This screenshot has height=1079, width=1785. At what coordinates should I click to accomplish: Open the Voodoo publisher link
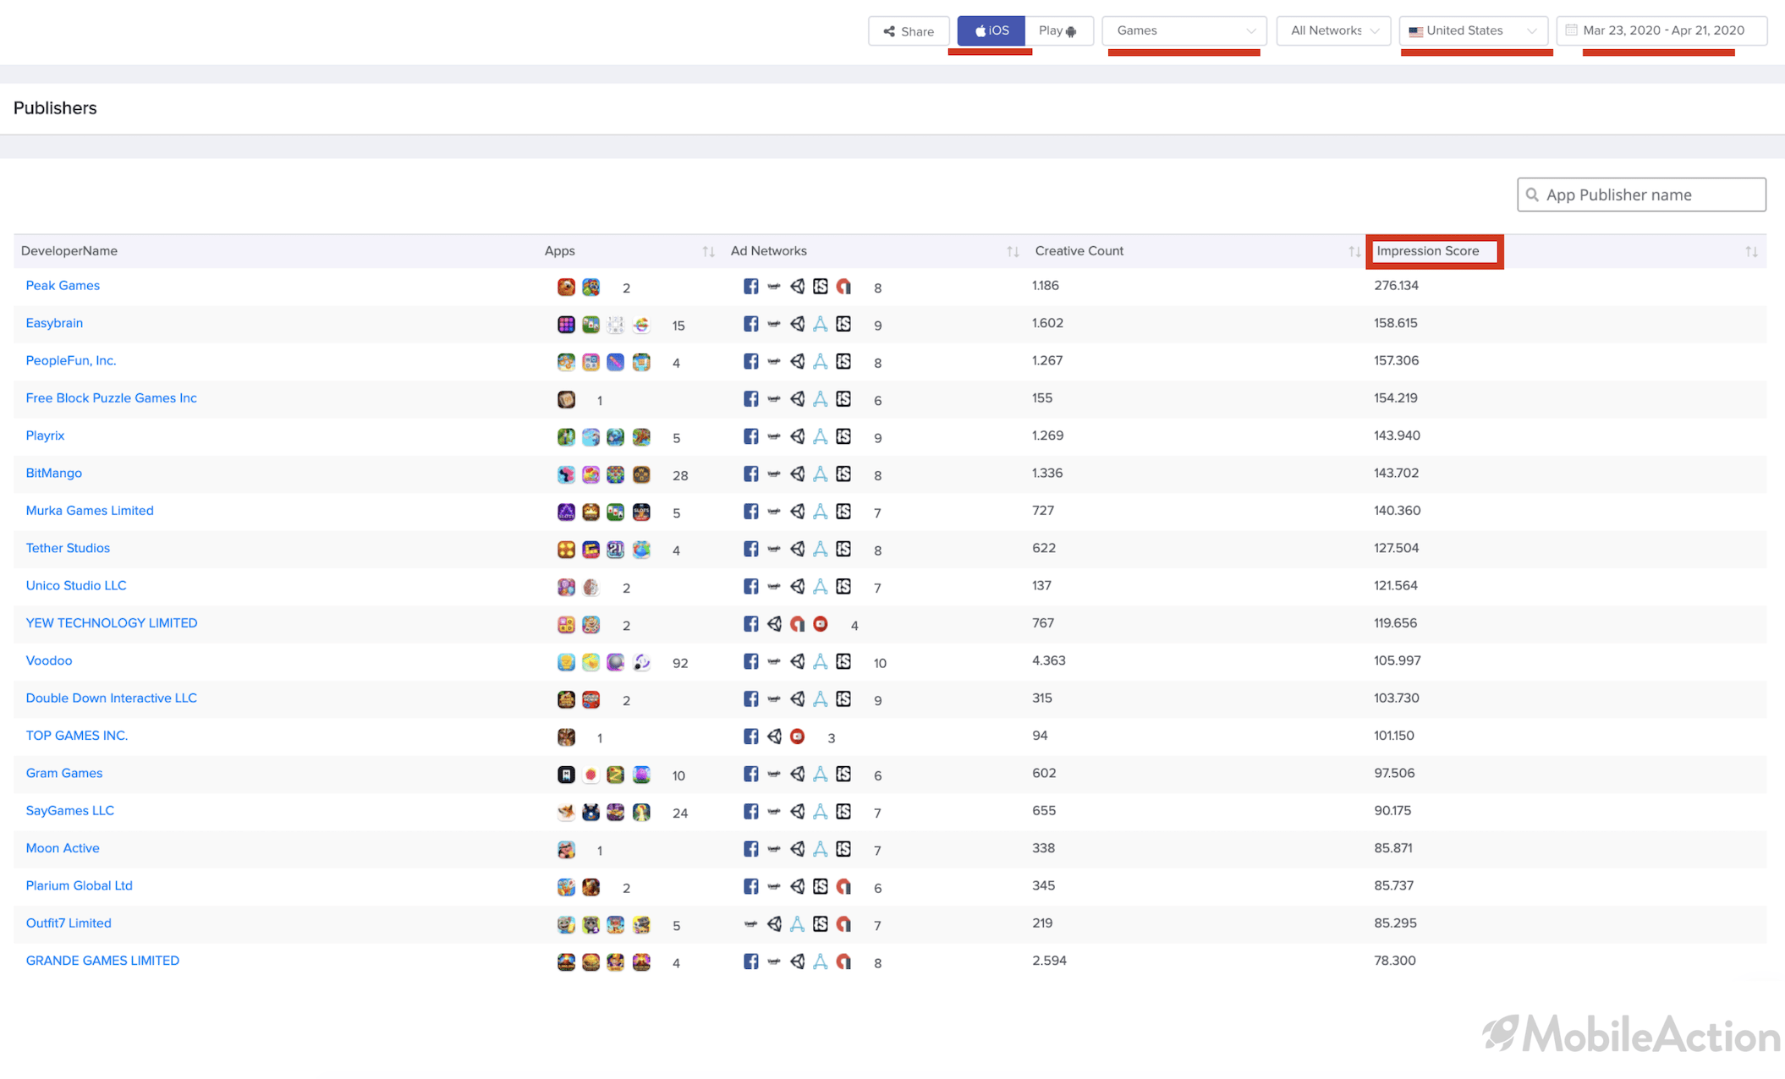point(49,660)
